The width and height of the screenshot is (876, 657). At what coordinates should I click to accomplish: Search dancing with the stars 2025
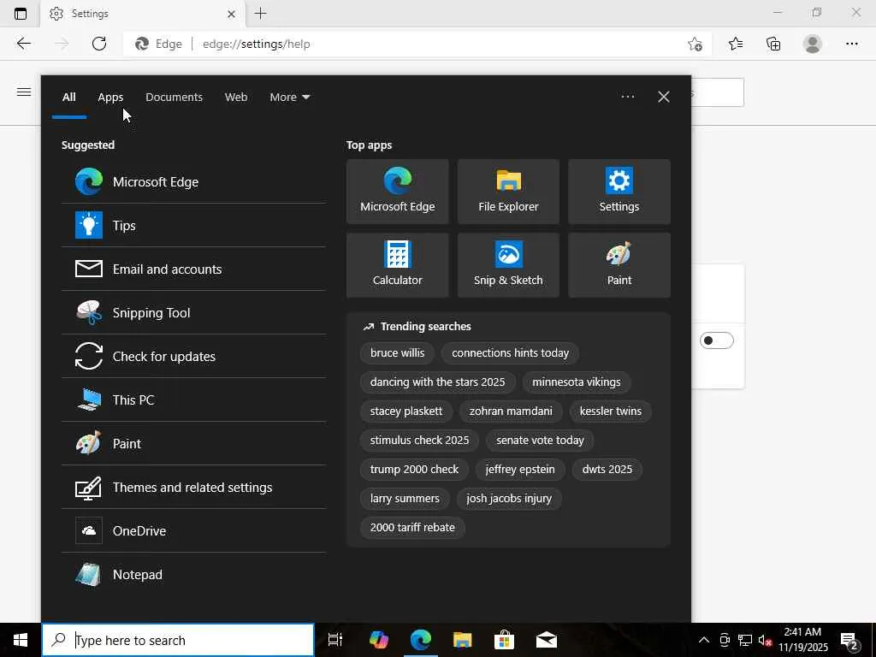(437, 382)
